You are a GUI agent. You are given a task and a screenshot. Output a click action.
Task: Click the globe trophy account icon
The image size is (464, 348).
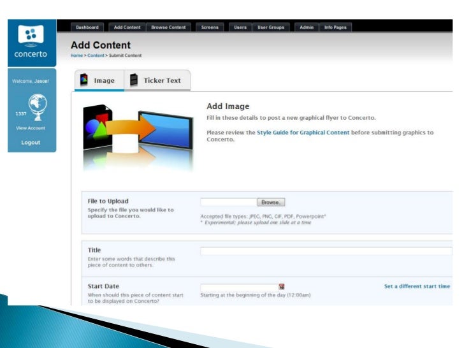pyautogui.click(x=38, y=107)
